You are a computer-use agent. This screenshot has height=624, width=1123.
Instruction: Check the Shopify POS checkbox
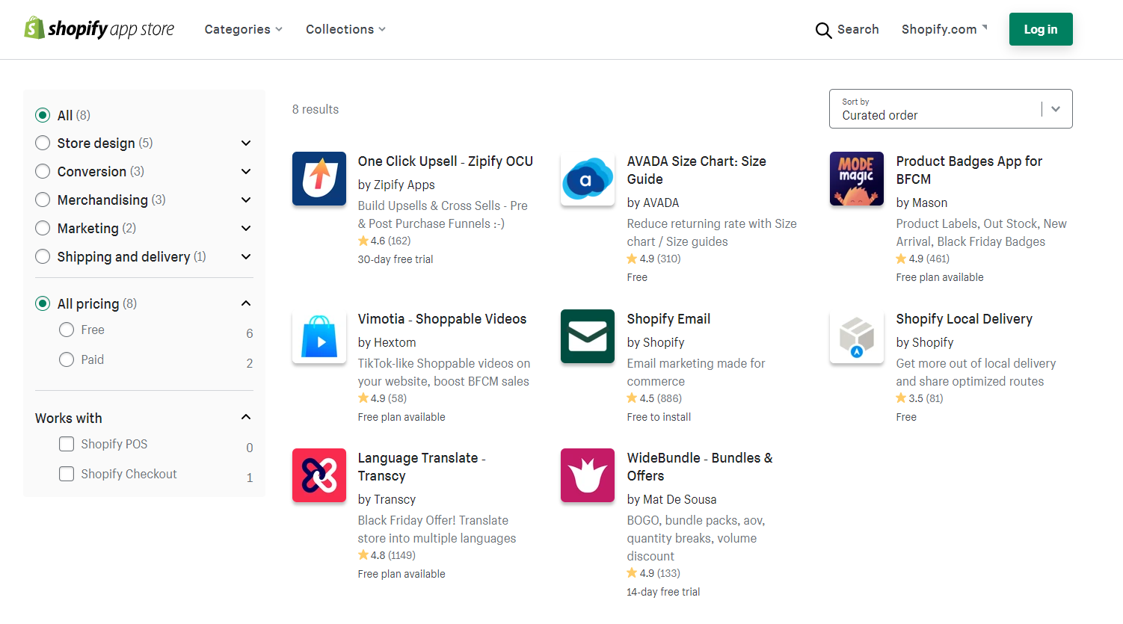(x=67, y=444)
